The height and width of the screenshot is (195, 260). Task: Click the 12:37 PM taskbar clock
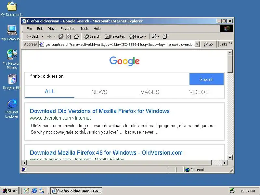tap(248, 191)
